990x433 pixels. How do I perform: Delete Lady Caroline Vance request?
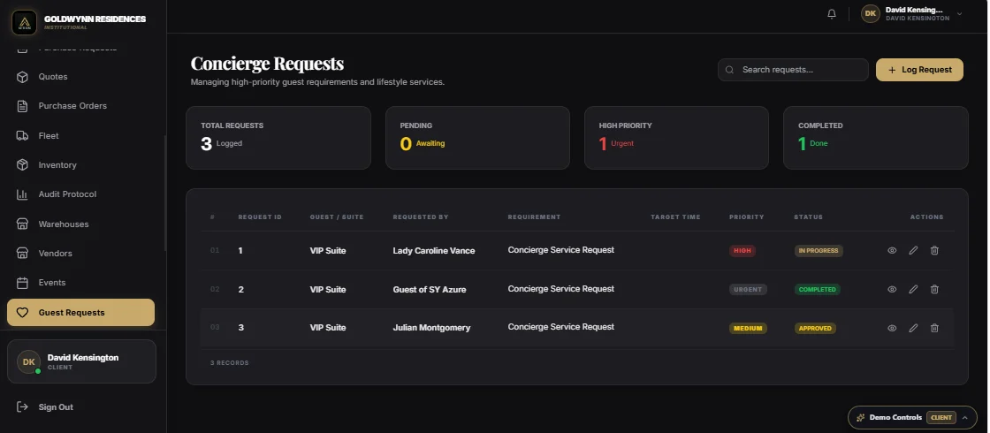pyautogui.click(x=934, y=251)
